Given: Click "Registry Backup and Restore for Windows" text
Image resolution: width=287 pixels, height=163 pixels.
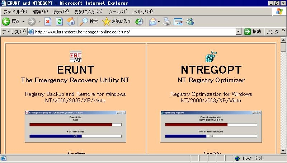Looking at the screenshot, I should tap(75, 94).
